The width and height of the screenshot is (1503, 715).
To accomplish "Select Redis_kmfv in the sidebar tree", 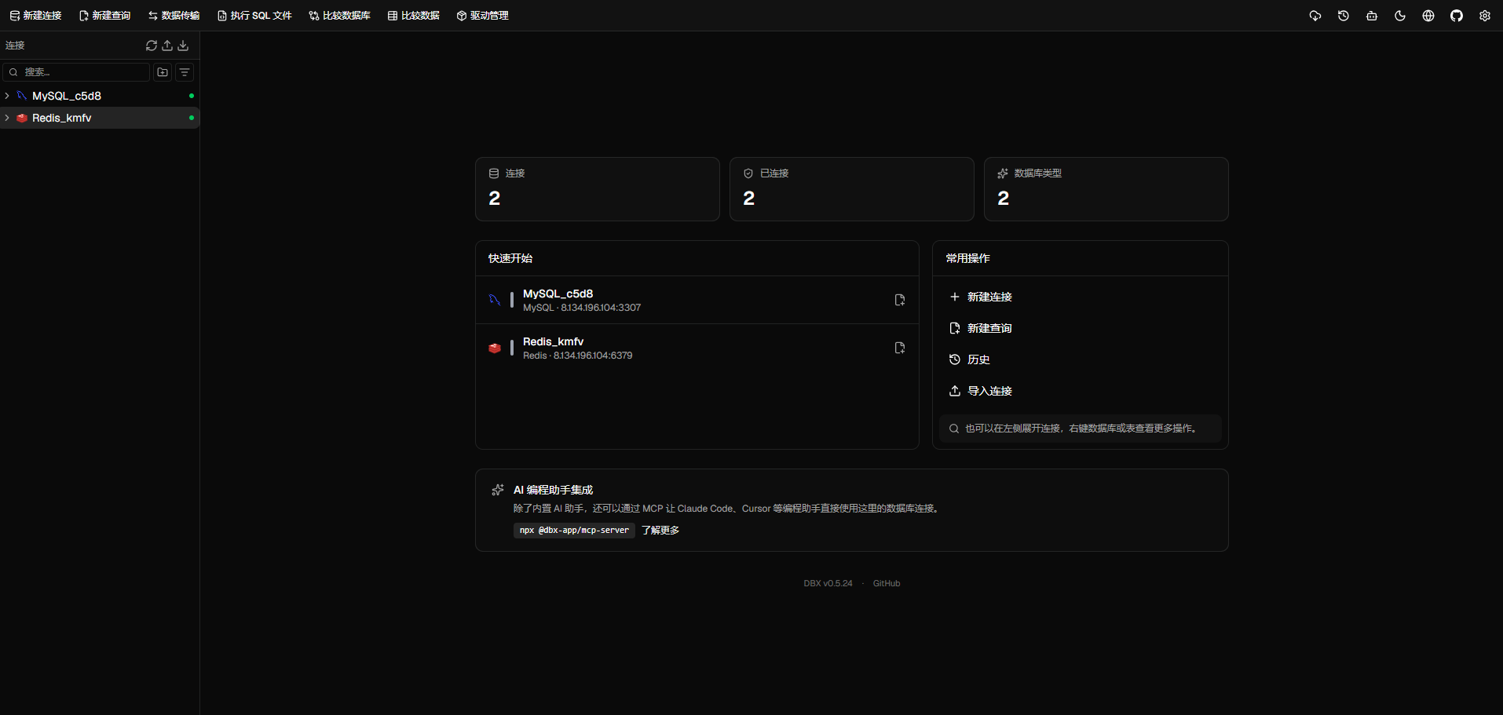I will tap(100, 118).
